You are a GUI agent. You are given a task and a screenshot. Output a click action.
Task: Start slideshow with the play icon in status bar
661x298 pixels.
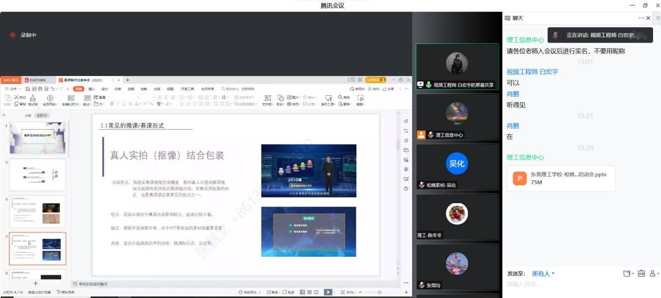[329, 293]
